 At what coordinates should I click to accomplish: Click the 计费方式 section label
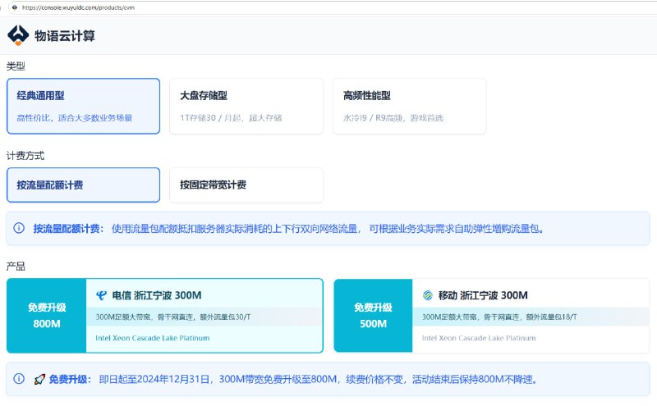pyautogui.click(x=25, y=156)
